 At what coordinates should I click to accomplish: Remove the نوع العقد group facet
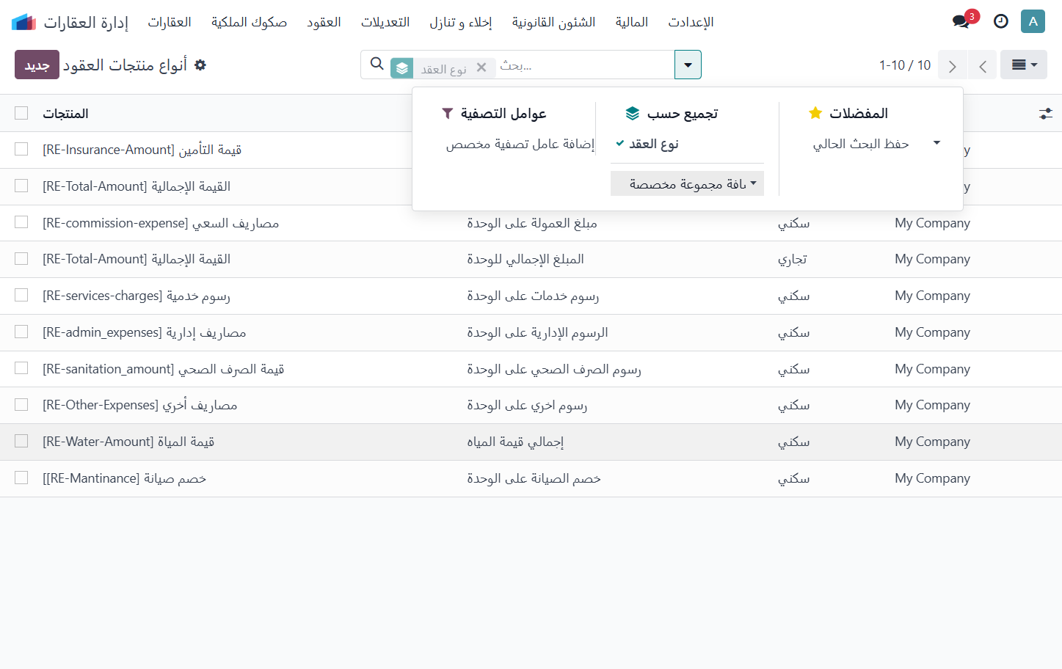[481, 67]
